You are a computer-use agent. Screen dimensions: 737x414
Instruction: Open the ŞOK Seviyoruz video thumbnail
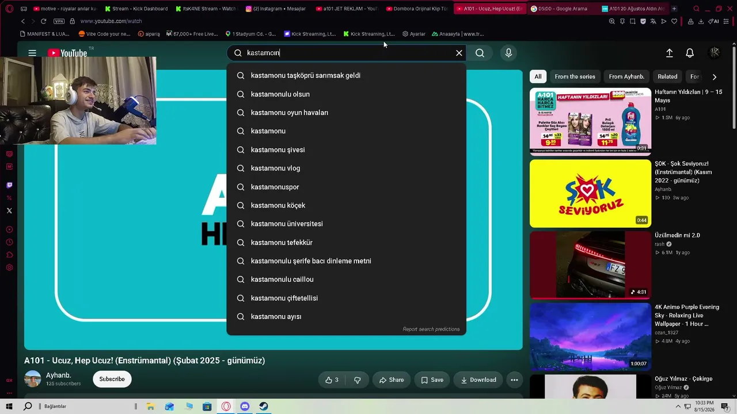point(590,193)
